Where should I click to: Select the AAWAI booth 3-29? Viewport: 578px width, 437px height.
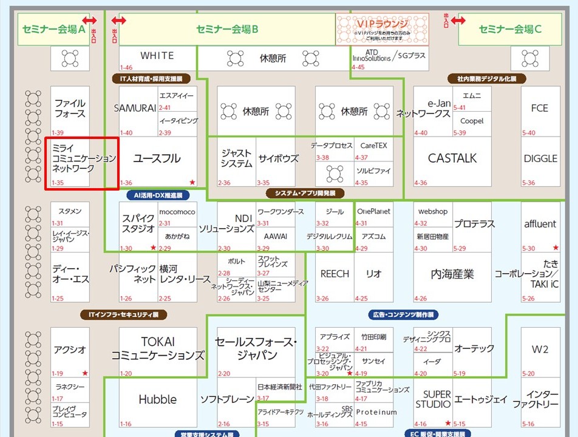click(x=276, y=240)
